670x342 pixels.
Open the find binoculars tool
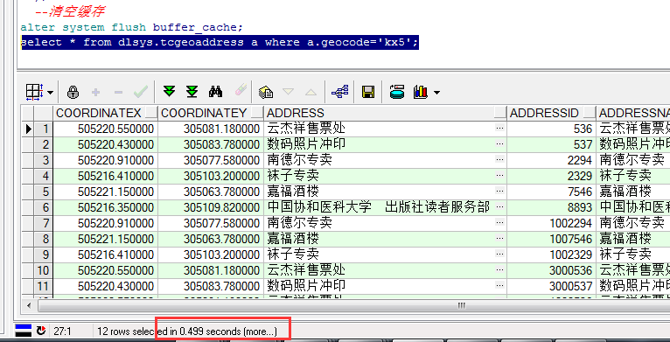click(215, 92)
